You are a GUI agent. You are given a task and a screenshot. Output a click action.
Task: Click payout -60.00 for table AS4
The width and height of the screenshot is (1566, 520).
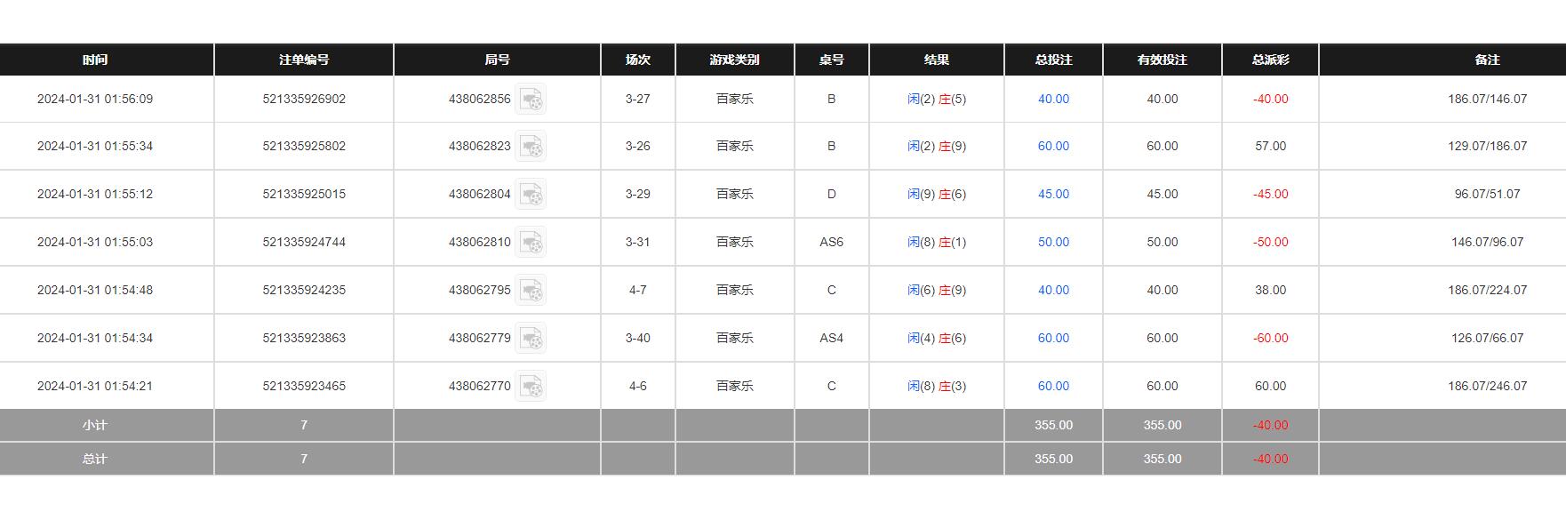tap(1270, 338)
